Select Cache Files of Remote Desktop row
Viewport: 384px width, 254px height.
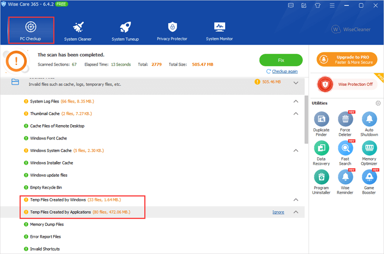pos(152,126)
